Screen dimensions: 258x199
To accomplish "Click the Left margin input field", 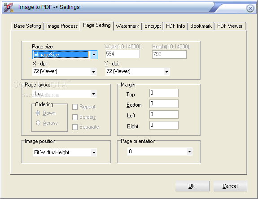I will coord(164,115).
